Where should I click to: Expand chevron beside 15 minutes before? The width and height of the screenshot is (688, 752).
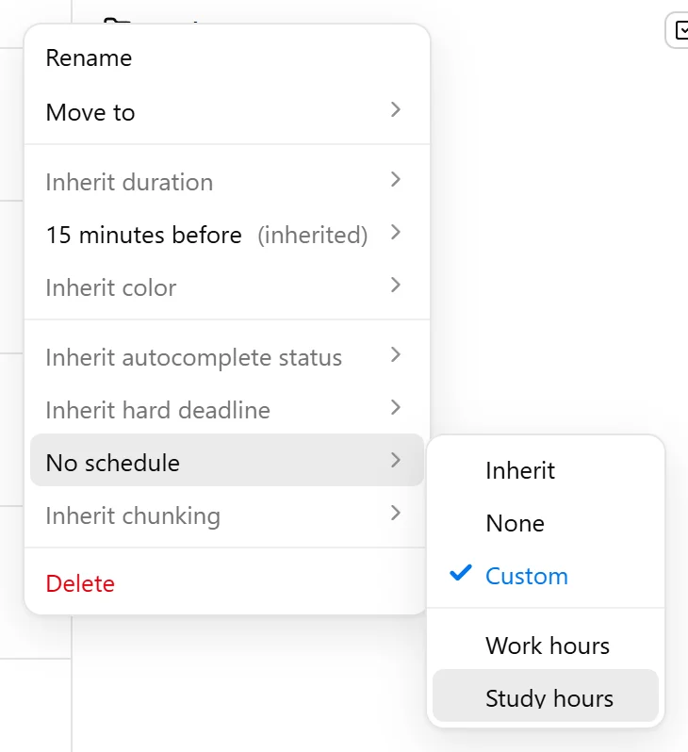point(395,233)
